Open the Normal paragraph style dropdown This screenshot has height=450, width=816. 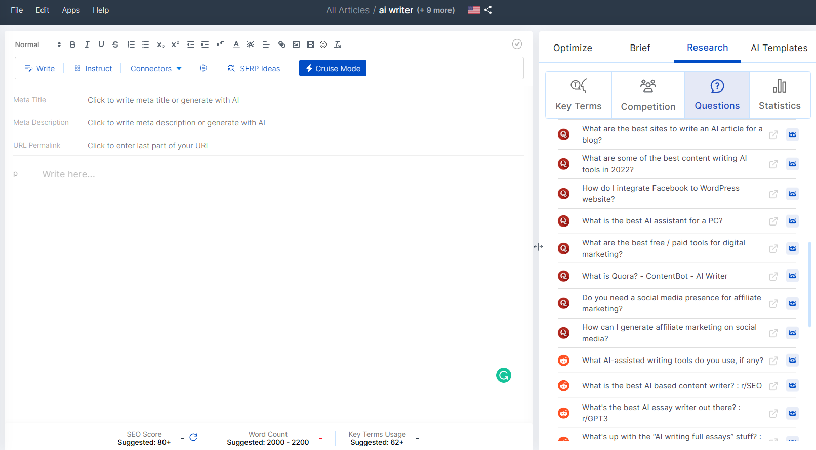click(x=38, y=44)
